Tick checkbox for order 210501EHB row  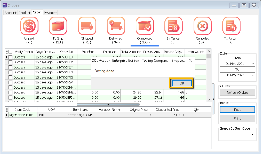coord(10,93)
